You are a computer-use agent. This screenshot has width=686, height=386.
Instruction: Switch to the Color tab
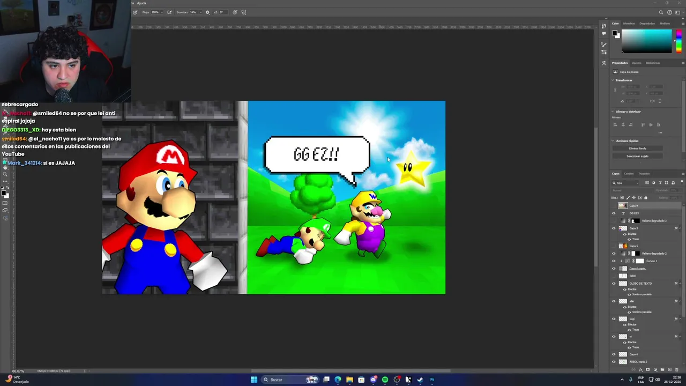pos(615,24)
